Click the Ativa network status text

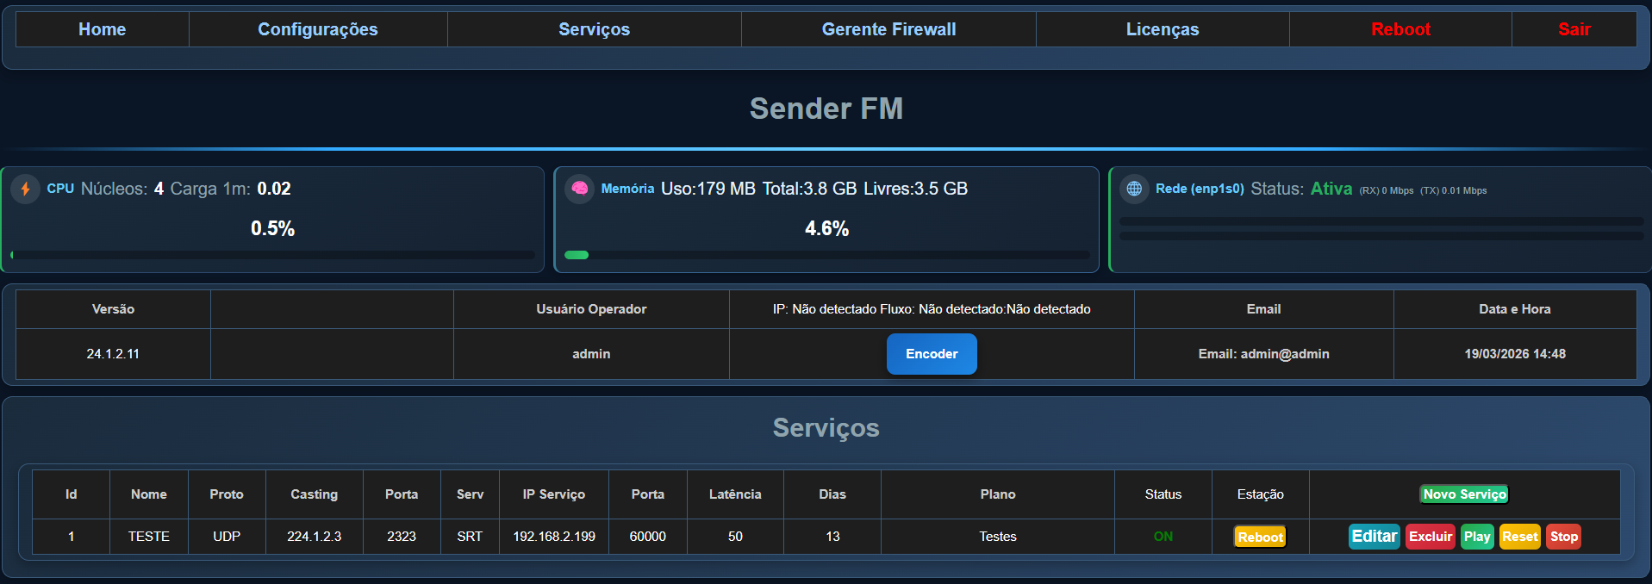(1331, 189)
